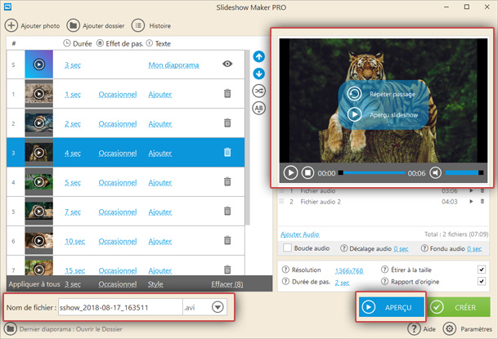Move slide down with blue arrow

point(259,74)
